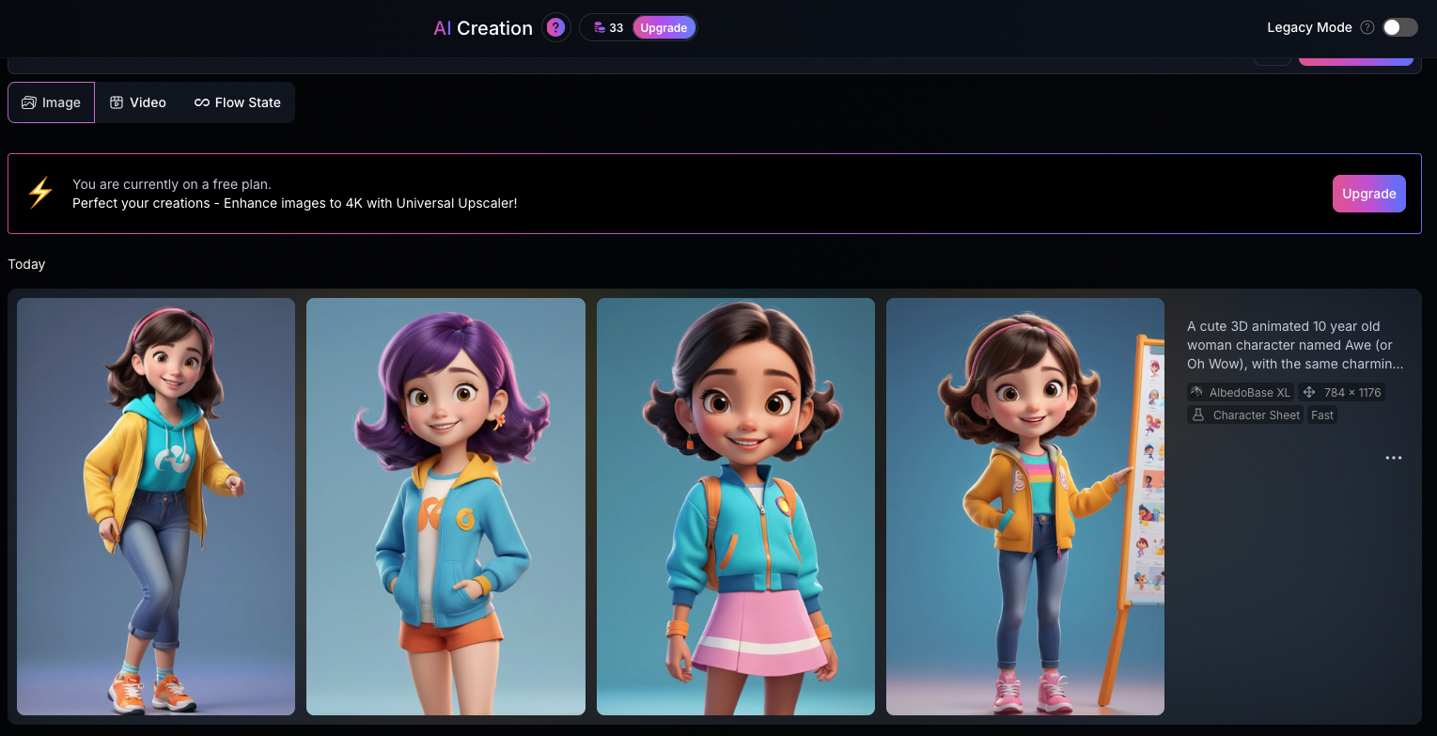This screenshot has width=1437, height=736.
Task: Click the lightning bolt plan icon
Action: [39, 193]
